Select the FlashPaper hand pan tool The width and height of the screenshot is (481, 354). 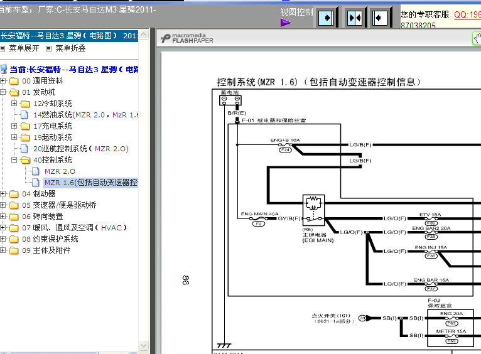(477, 39)
